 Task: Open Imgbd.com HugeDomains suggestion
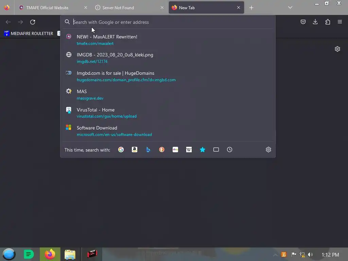click(168, 76)
